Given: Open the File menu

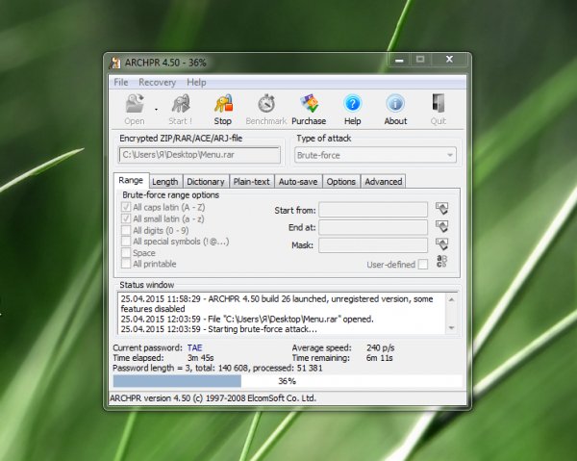Looking at the screenshot, I should (x=121, y=82).
